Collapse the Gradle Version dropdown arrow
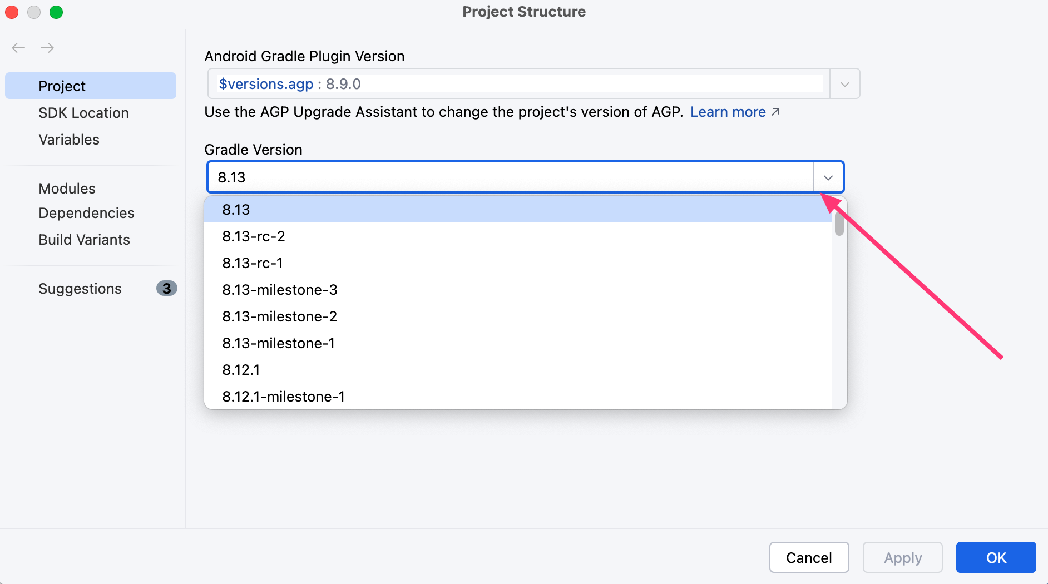1048x584 pixels. (828, 177)
